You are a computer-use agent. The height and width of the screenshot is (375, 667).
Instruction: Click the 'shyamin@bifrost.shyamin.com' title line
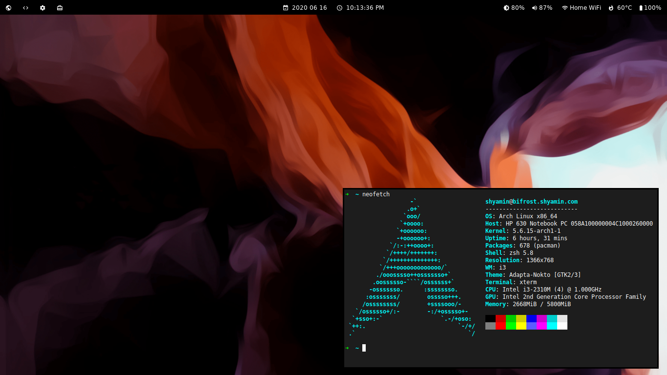point(531,202)
